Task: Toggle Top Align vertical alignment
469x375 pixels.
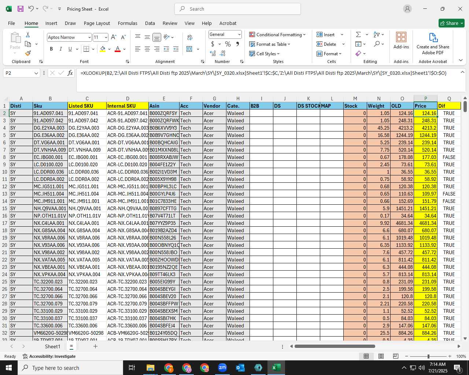Action: coord(138,37)
